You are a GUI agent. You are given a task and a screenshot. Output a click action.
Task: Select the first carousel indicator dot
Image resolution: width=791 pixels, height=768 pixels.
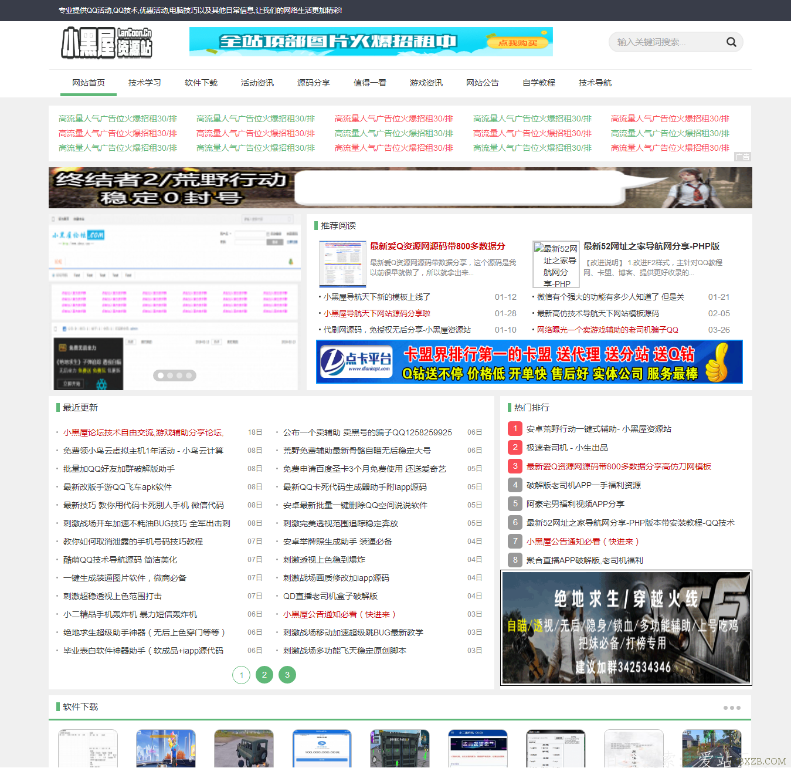(x=161, y=375)
